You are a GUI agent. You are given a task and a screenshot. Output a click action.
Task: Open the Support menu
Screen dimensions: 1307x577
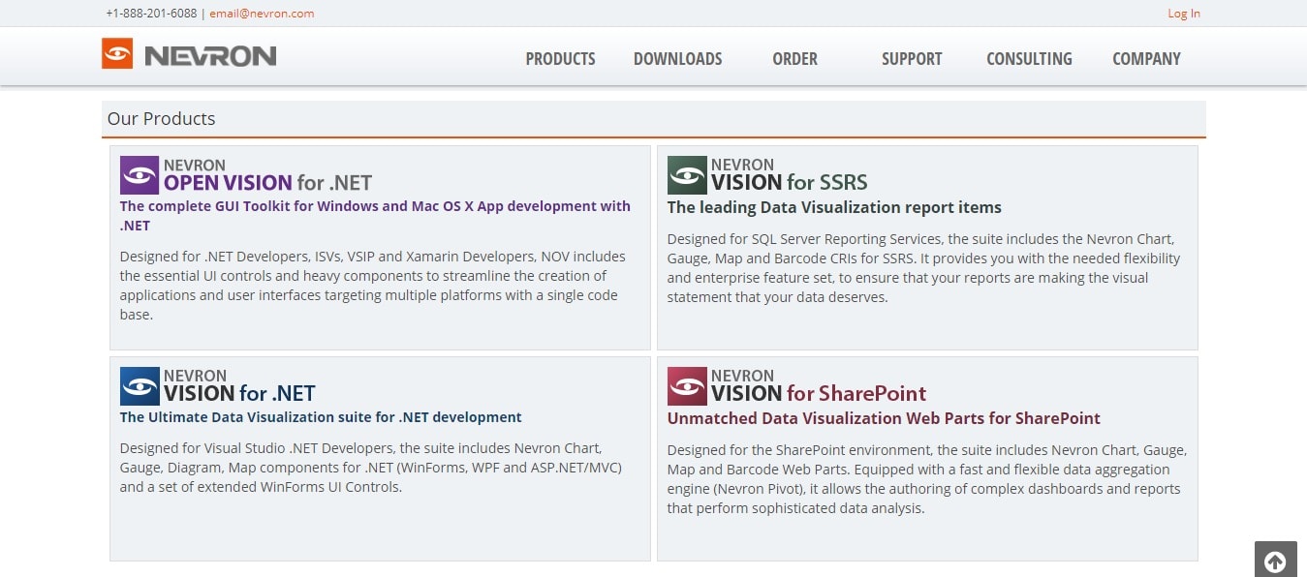click(x=912, y=59)
